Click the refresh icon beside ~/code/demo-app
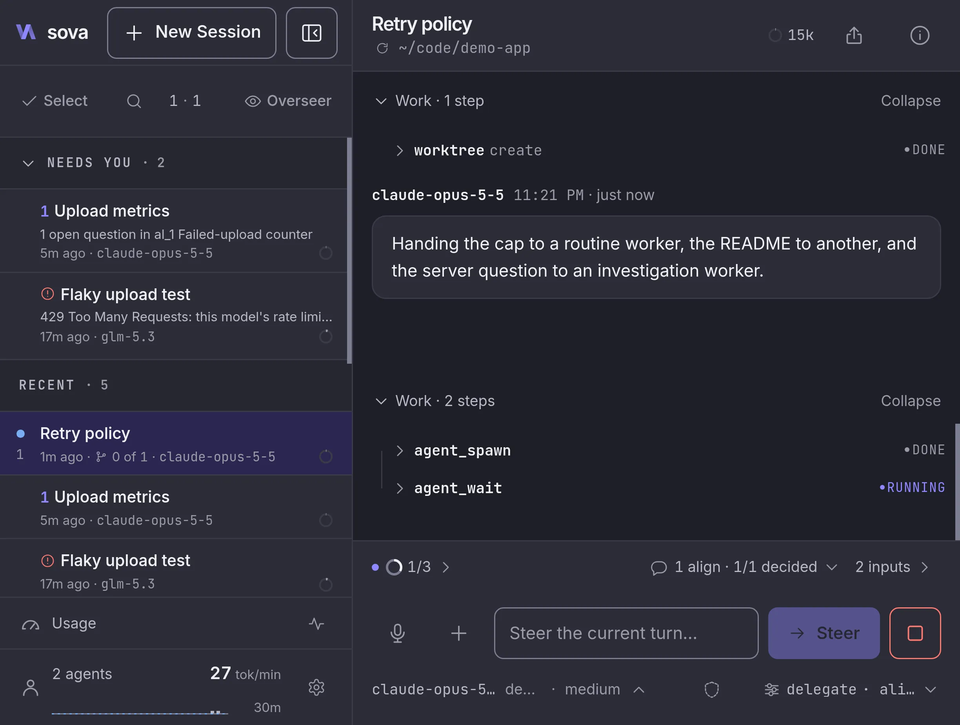The image size is (960, 725). click(x=382, y=48)
